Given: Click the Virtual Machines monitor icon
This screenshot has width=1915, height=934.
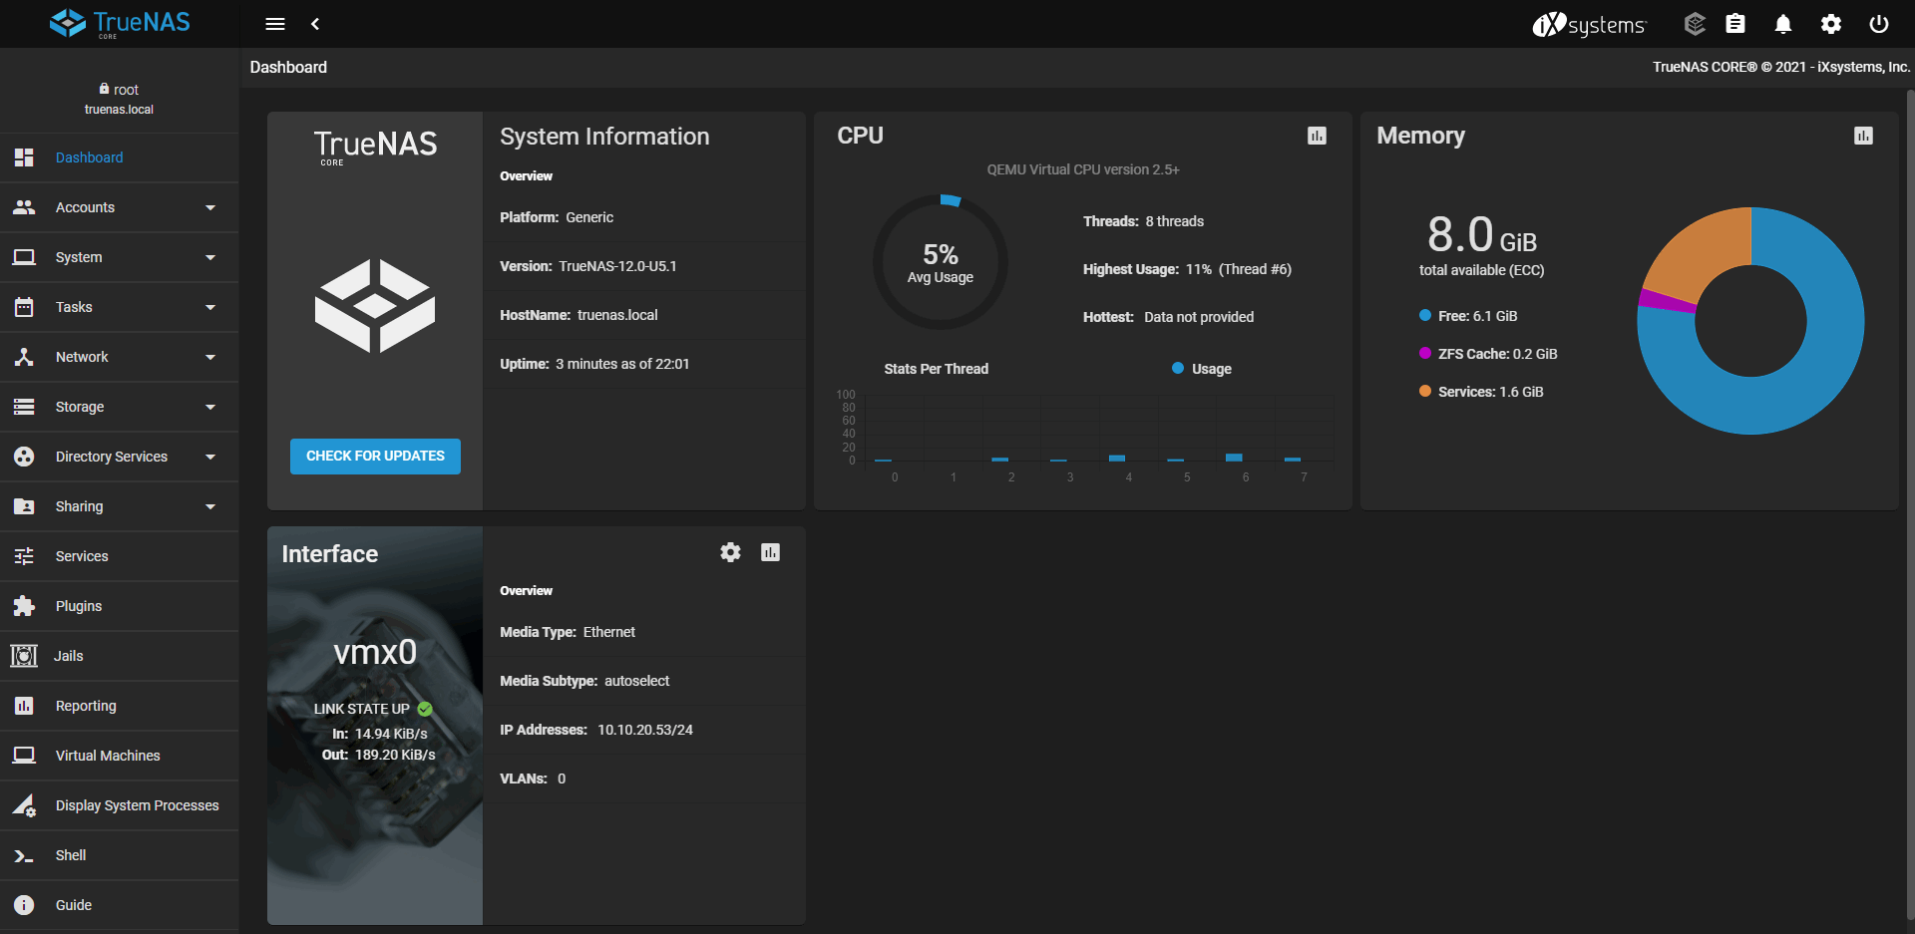Looking at the screenshot, I should 24,756.
